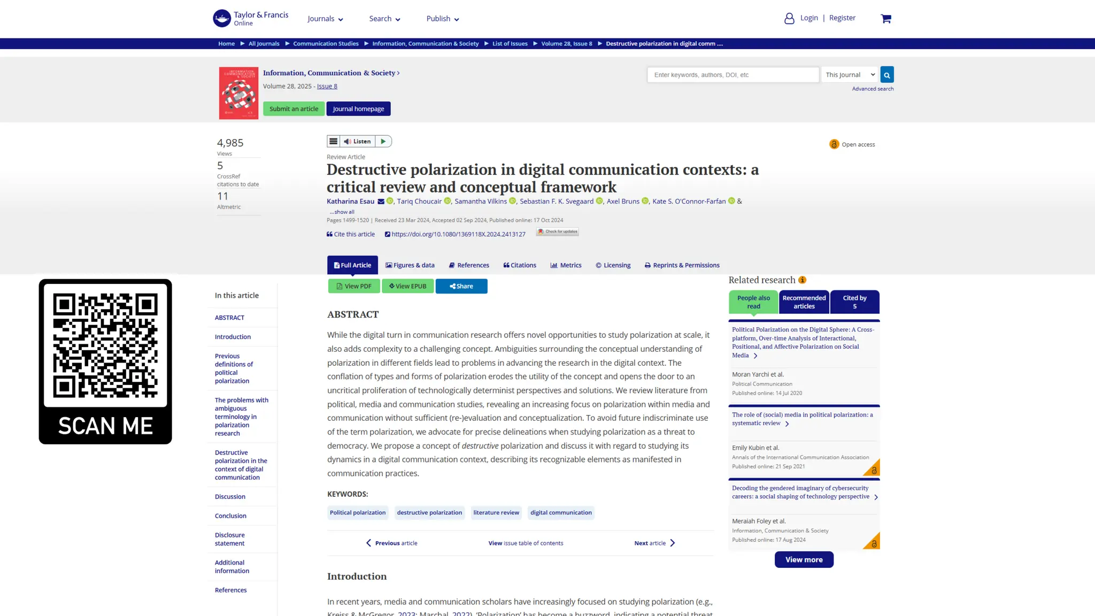Open the shopping cart icon
The height and width of the screenshot is (616, 1095).
point(886,19)
